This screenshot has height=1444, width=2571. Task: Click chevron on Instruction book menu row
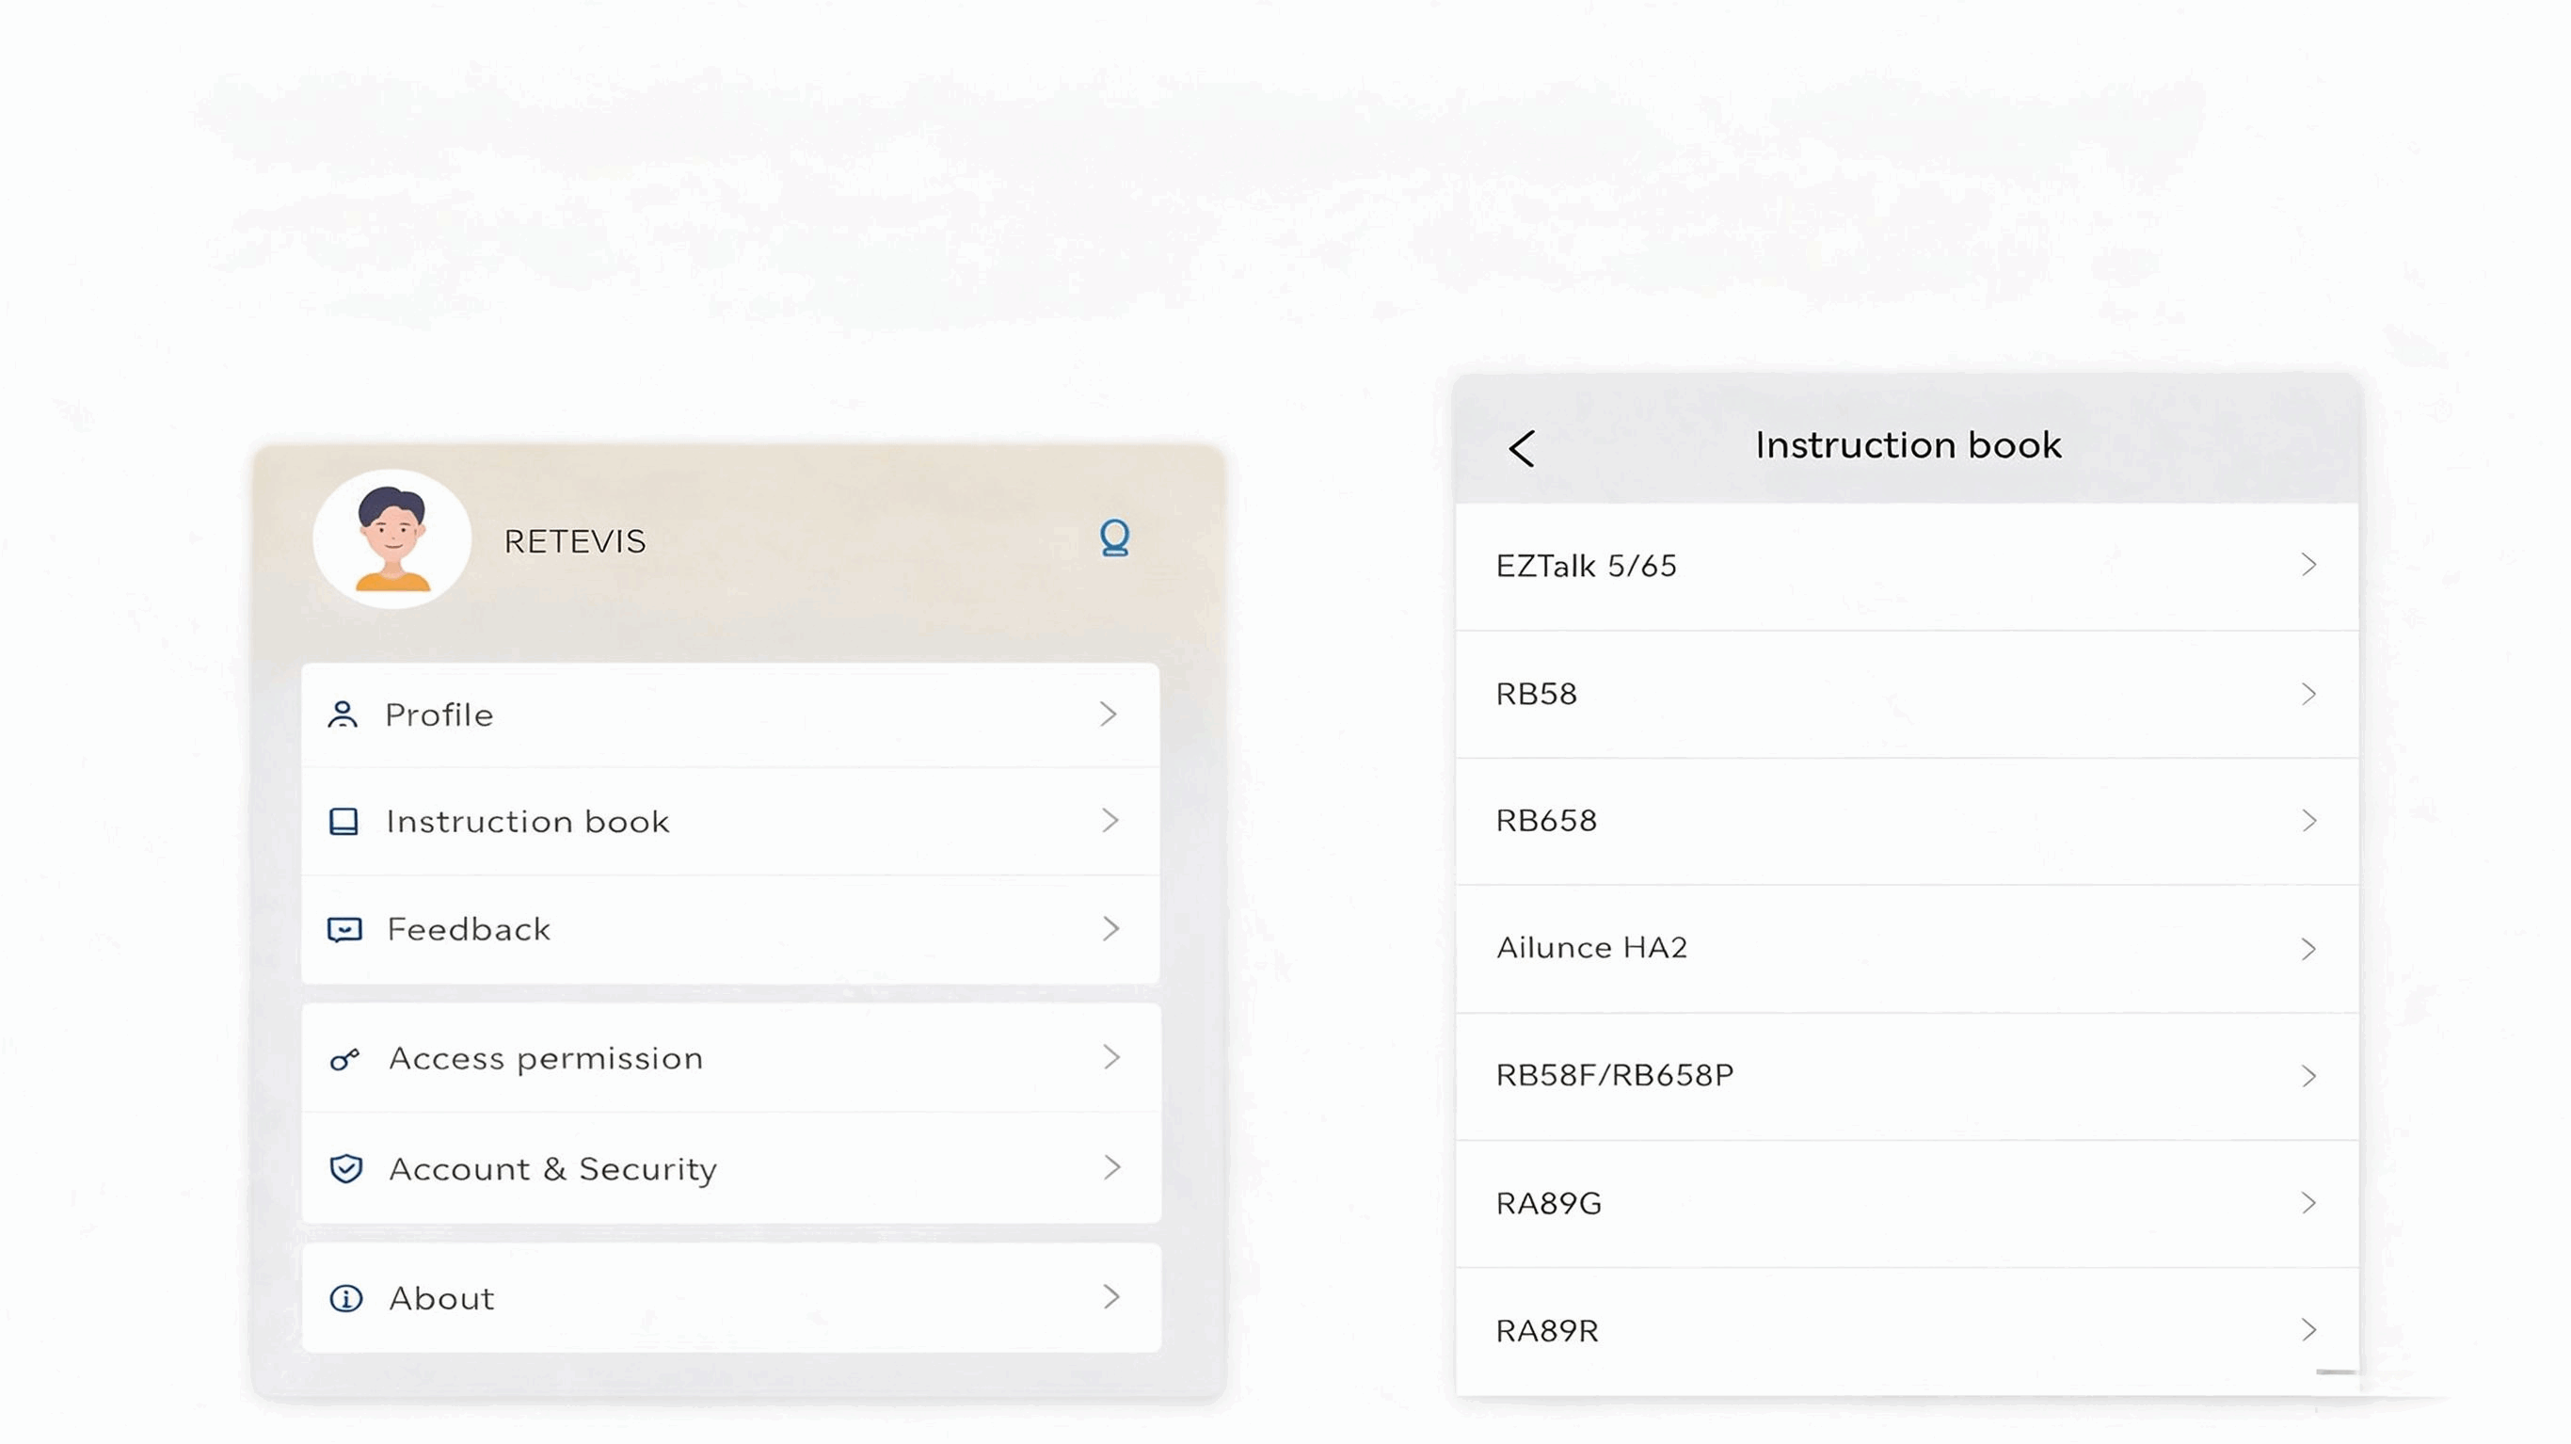1110,821
